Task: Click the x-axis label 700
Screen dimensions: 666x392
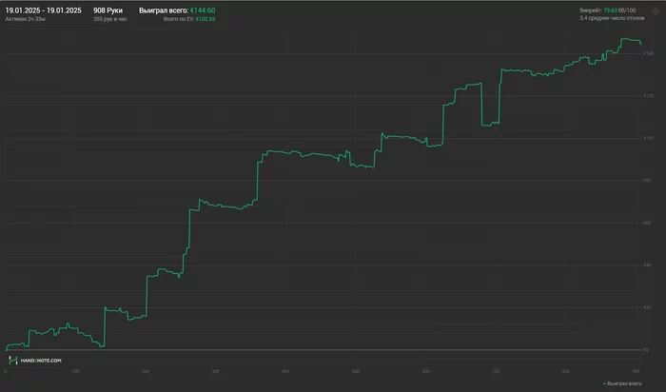Action: pos(496,372)
